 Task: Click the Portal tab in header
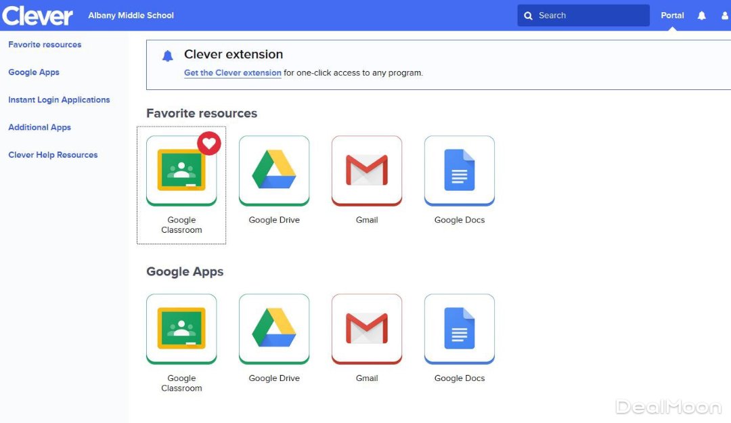pyautogui.click(x=672, y=16)
